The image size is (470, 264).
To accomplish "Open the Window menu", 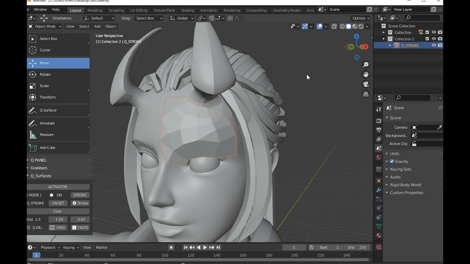I will 40,10.
